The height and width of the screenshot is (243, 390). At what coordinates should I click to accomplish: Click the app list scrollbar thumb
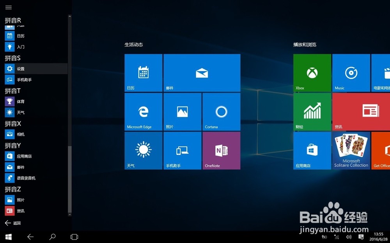70,179
